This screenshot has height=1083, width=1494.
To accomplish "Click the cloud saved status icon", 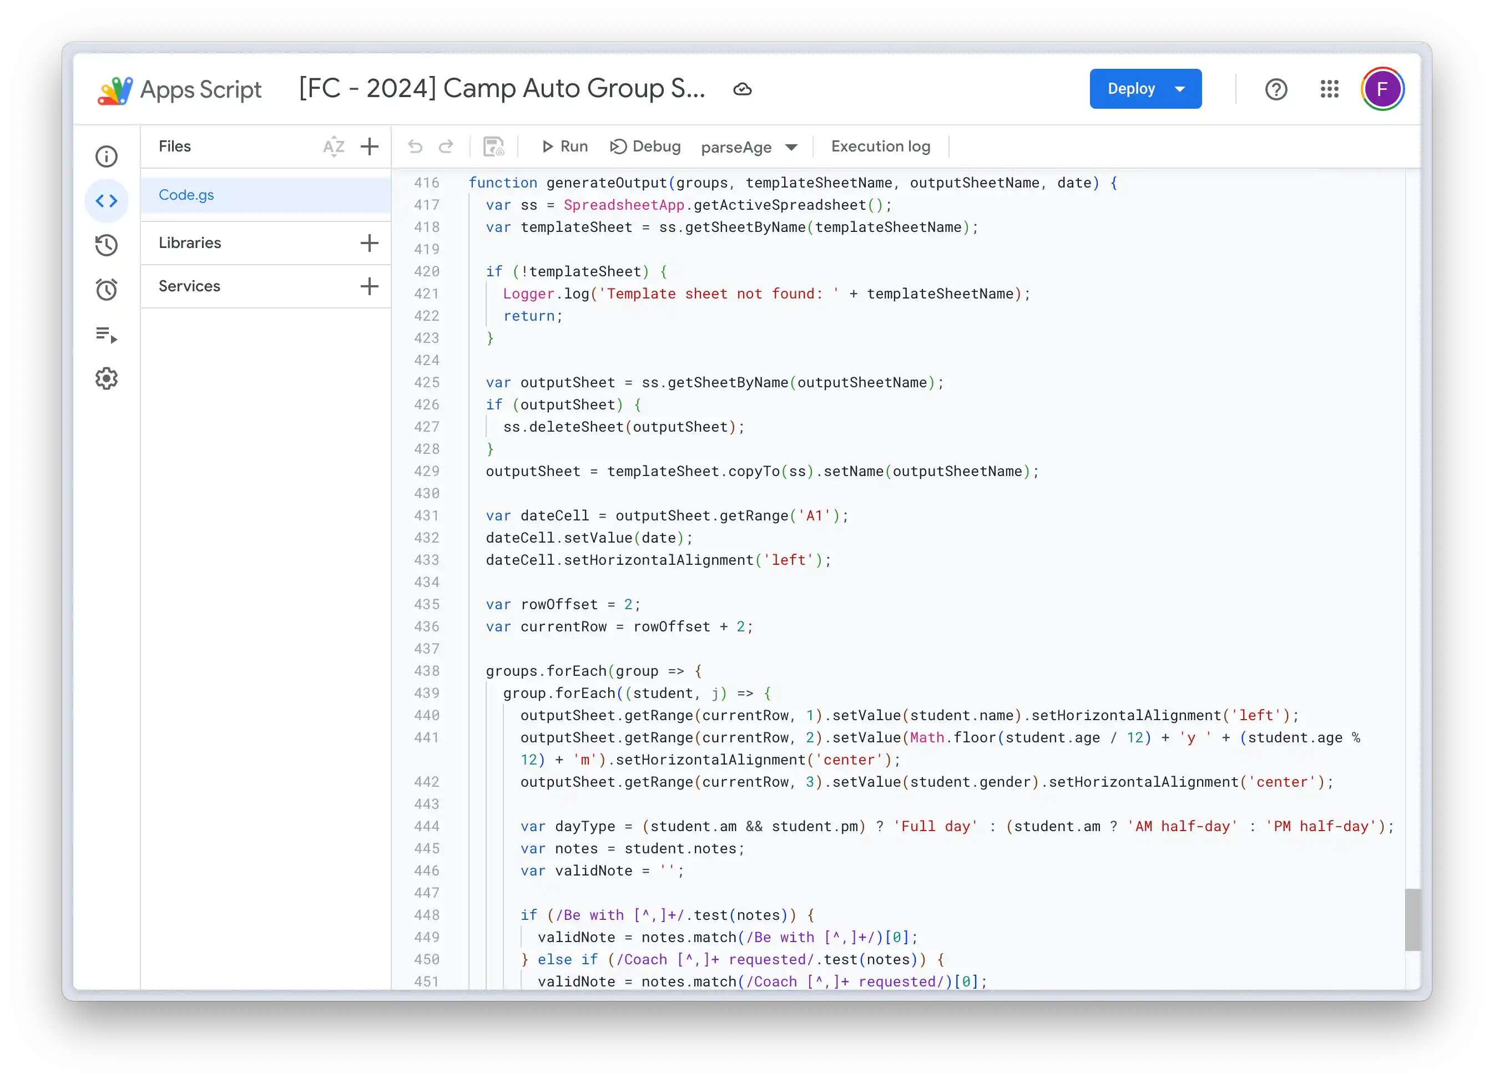I will pyautogui.click(x=743, y=89).
